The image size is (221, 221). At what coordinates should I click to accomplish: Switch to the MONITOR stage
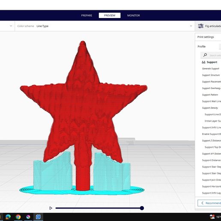(134, 15)
